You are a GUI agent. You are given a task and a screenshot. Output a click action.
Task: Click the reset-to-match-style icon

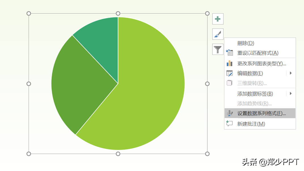(x=229, y=53)
